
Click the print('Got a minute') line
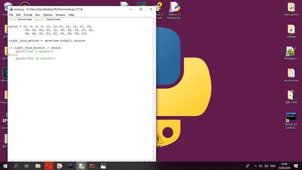(34, 51)
